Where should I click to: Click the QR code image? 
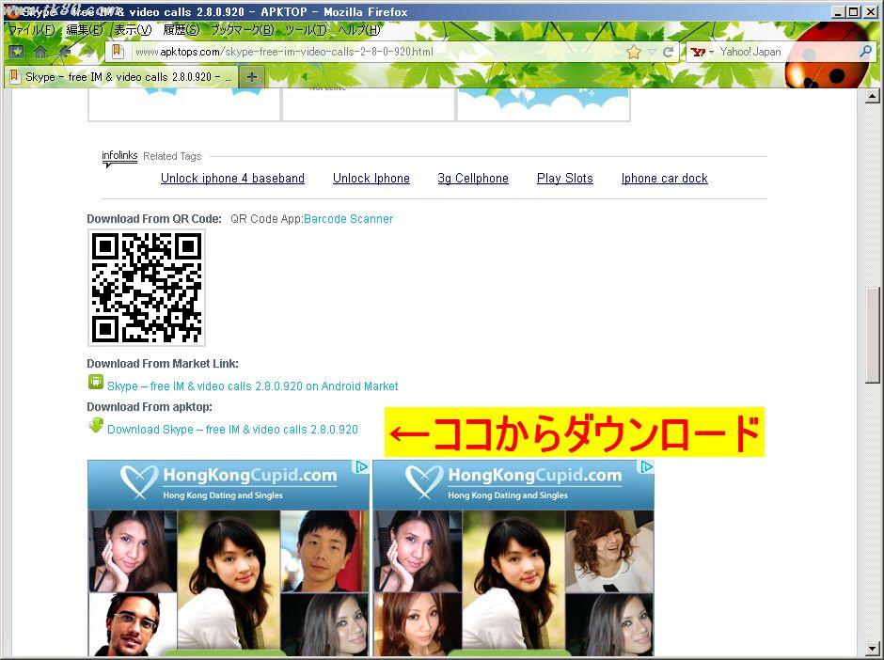click(147, 288)
